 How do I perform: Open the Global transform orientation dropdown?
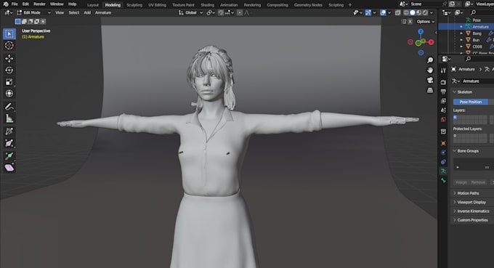click(x=190, y=12)
